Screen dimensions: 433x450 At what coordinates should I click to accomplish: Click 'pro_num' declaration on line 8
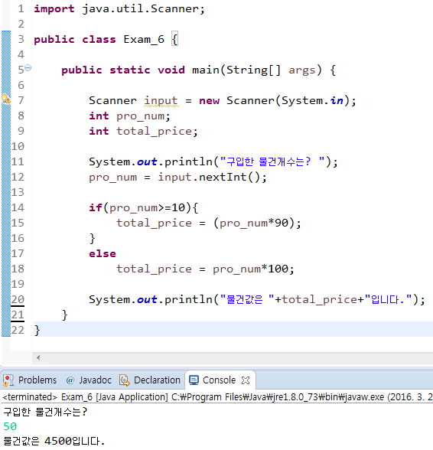(x=140, y=116)
